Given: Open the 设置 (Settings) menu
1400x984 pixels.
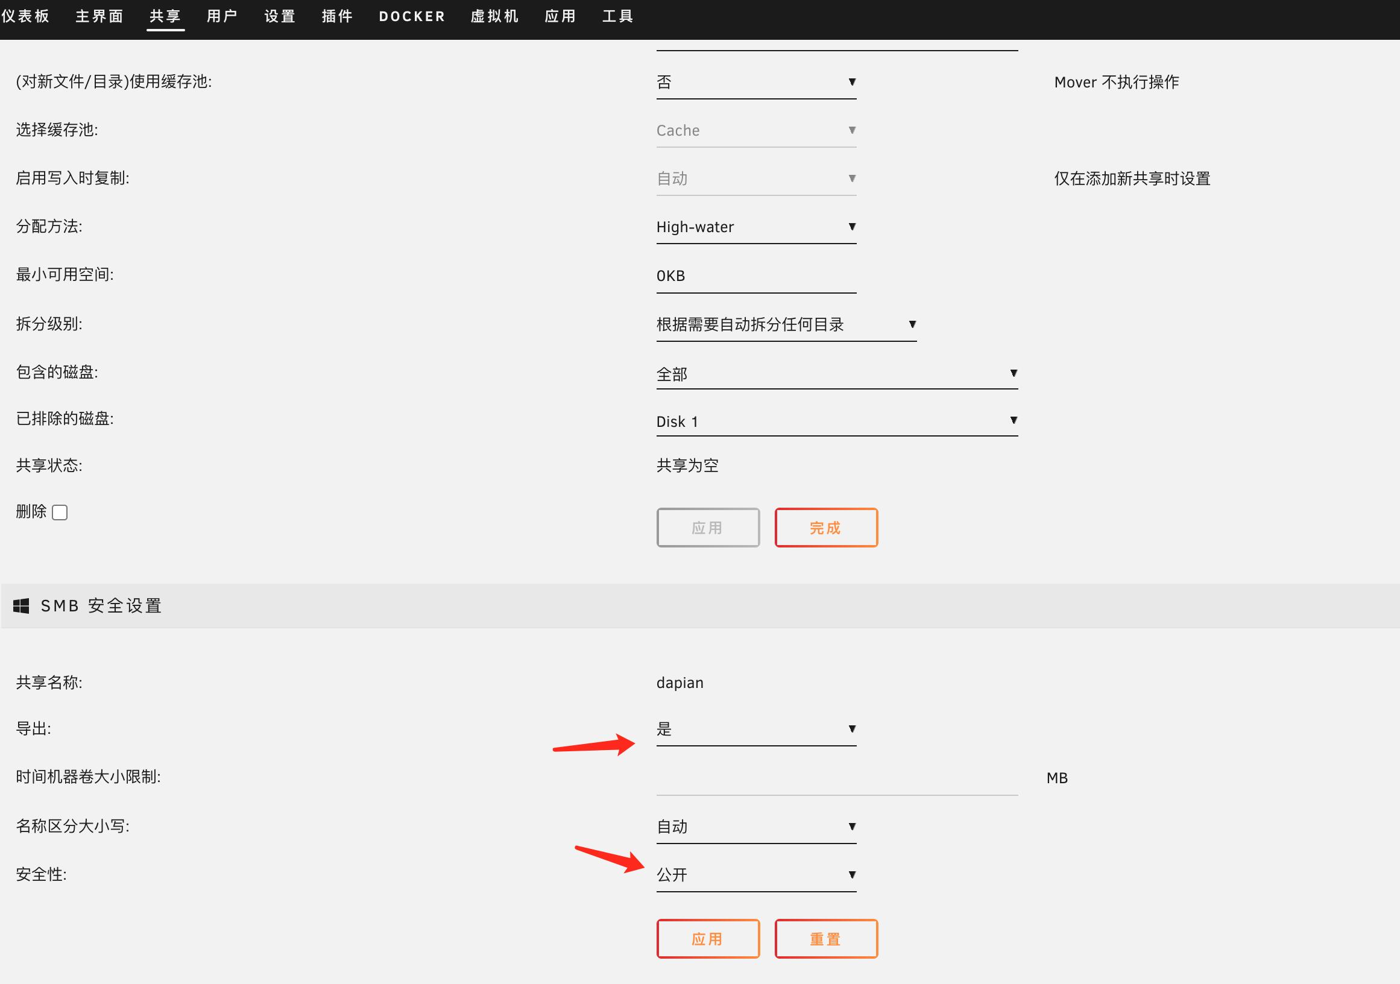Looking at the screenshot, I should 280,16.
